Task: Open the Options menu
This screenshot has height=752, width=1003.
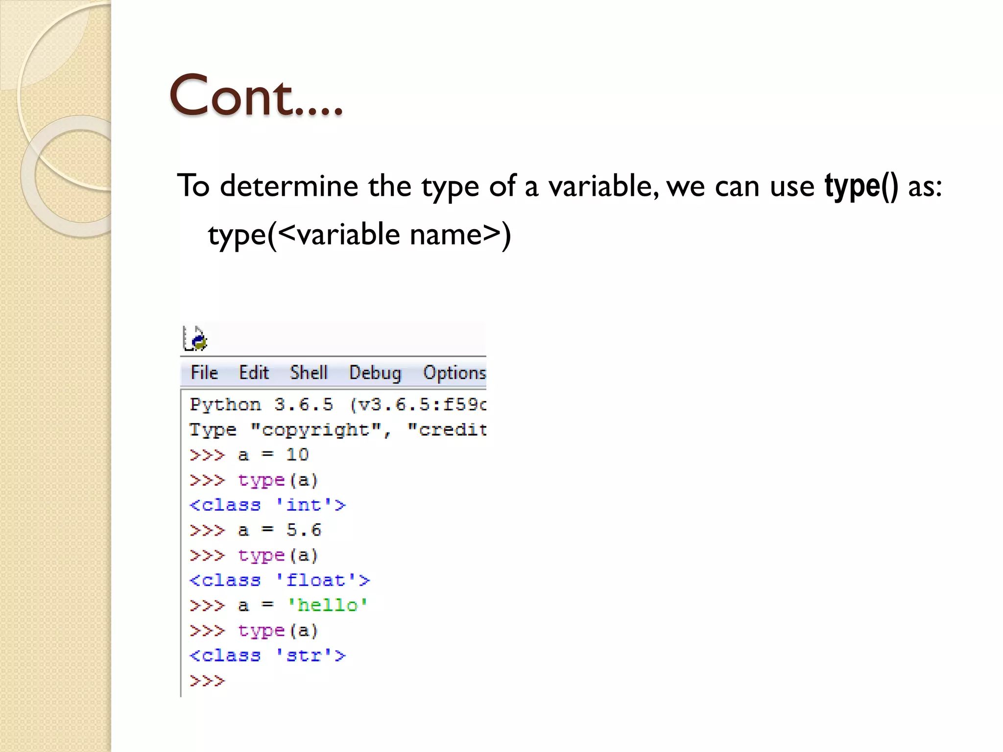Action: [x=454, y=373]
